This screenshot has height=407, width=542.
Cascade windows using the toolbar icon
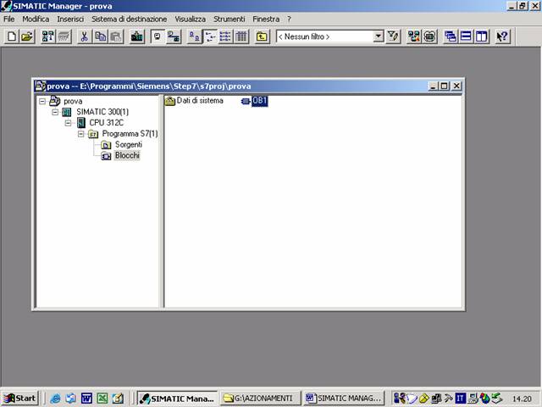pos(451,36)
